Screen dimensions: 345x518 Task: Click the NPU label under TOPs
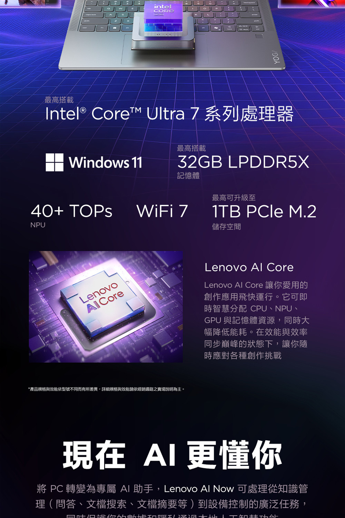click(x=38, y=225)
